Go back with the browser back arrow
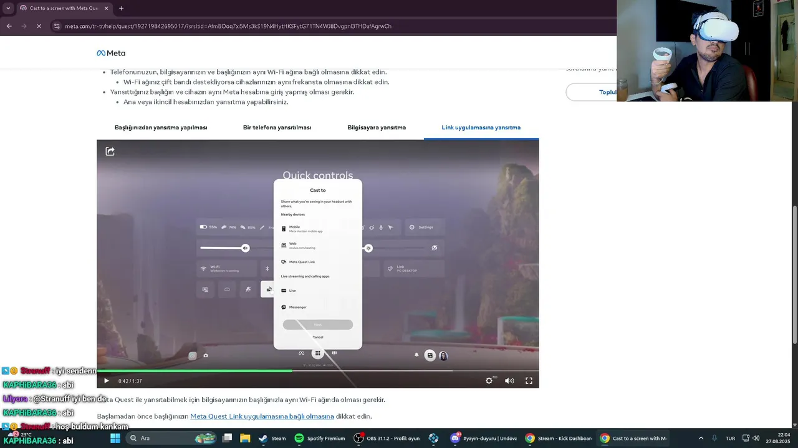This screenshot has height=448, width=798. [x=9, y=26]
